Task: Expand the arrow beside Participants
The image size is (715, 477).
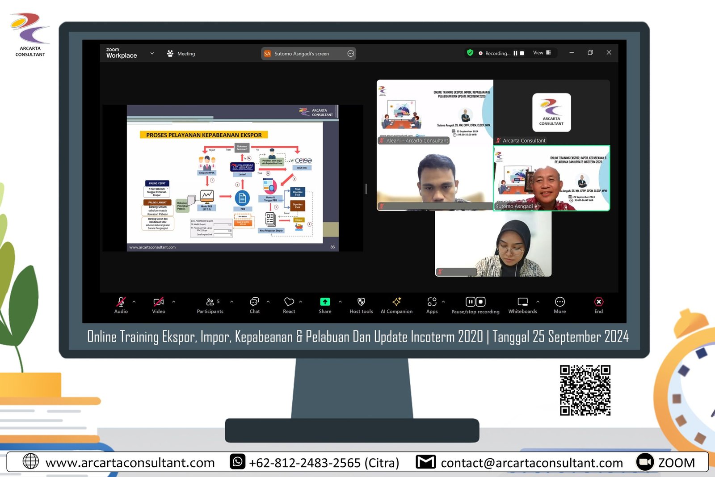Action: point(231,302)
